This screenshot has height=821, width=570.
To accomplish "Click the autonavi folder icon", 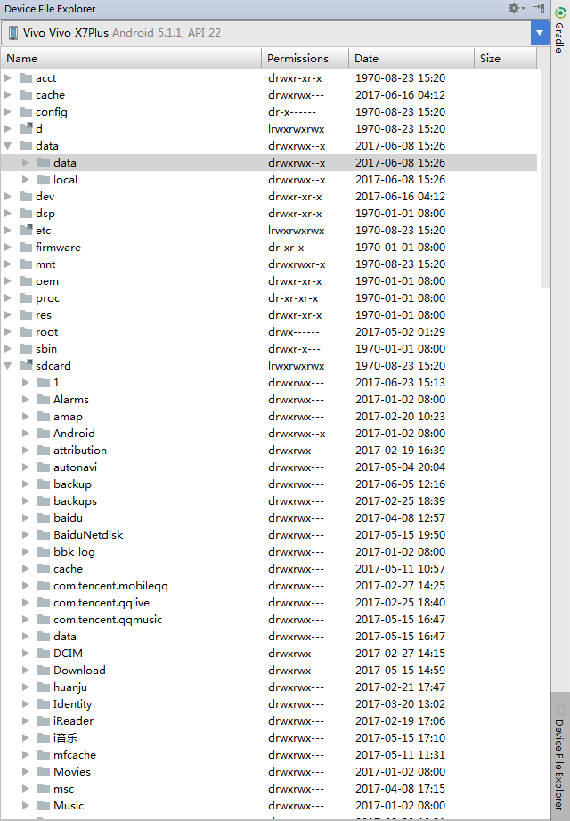I will (x=44, y=467).
